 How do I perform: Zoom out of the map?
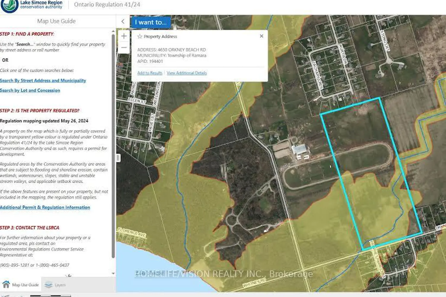pyautogui.click(x=124, y=48)
